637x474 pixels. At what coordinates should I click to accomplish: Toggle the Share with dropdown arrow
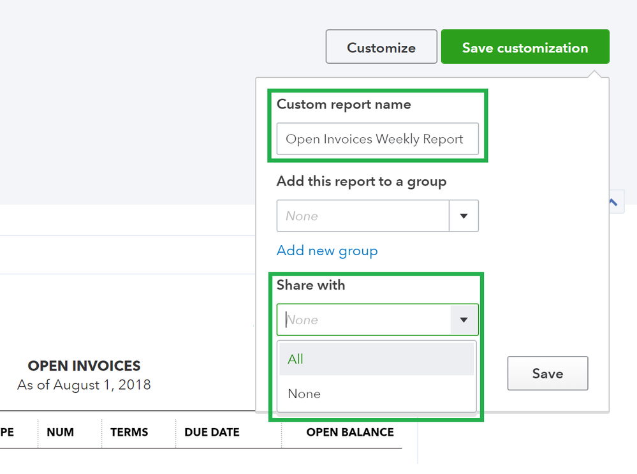[x=464, y=320]
